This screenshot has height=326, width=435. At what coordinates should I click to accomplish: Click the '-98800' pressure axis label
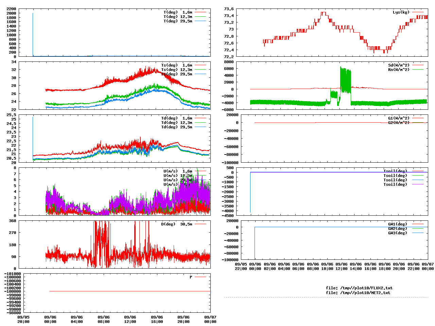point(14,313)
